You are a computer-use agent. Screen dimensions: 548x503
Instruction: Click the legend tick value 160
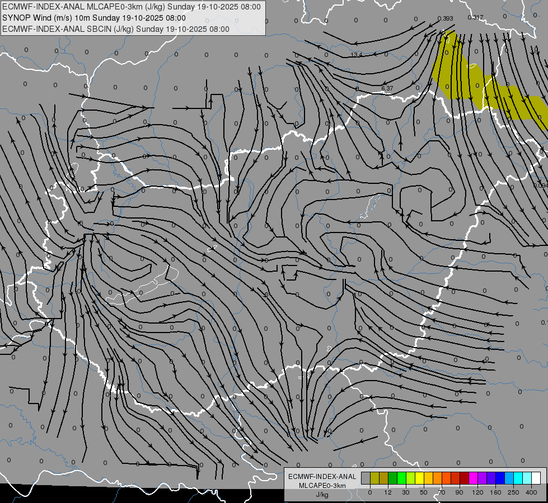coord(495,492)
